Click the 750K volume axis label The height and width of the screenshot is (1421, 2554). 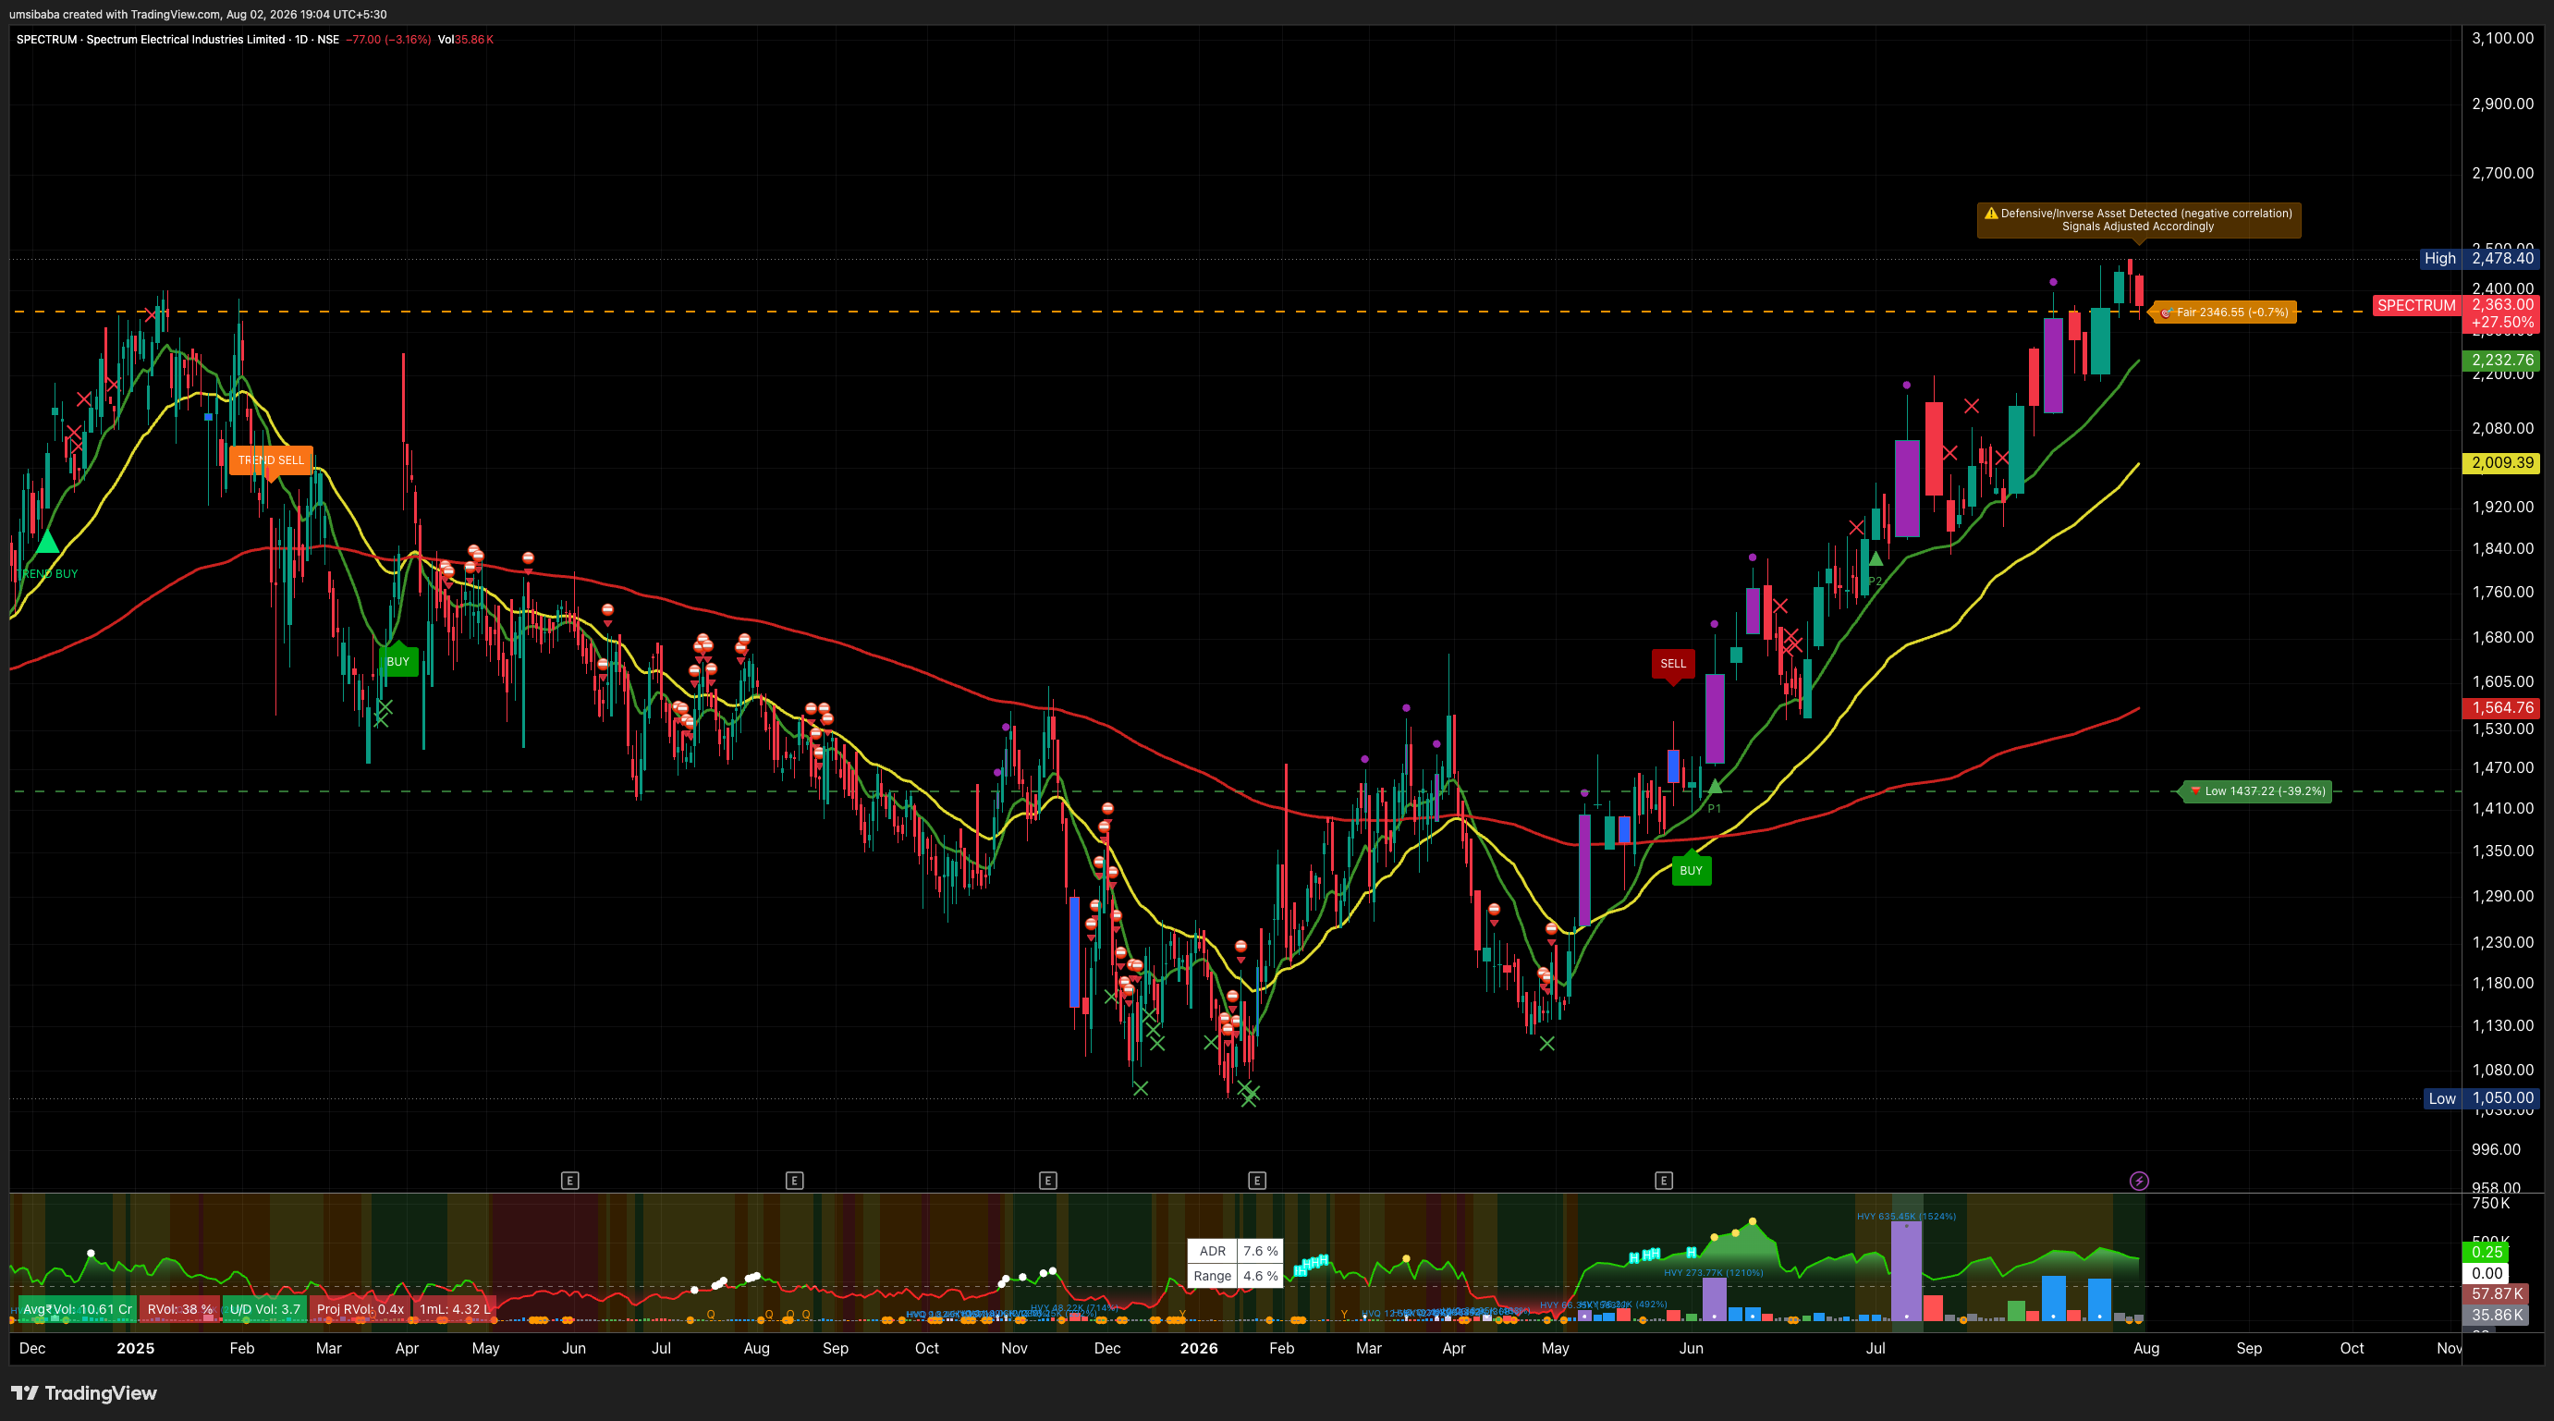click(x=2489, y=1203)
